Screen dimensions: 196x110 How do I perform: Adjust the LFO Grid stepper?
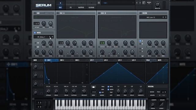[93, 92]
